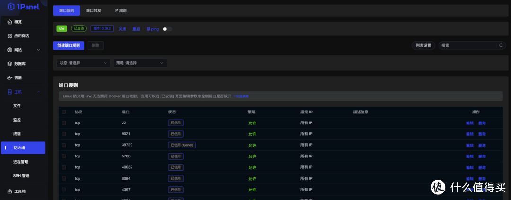Click 删除 for port 22
Screen dimensions: 511x200
coord(482,123)
